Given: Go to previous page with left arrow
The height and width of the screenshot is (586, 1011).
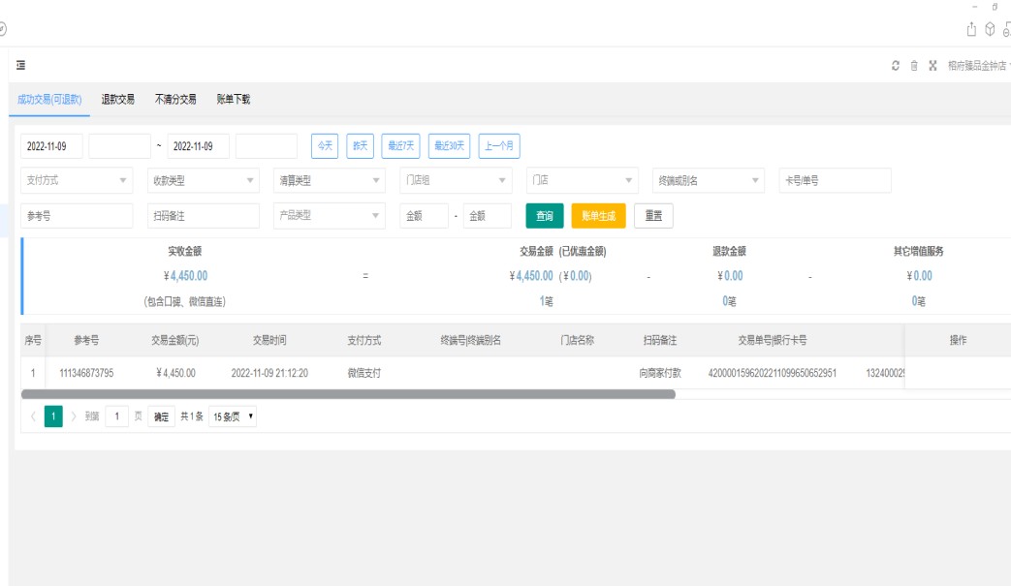Looking at the screenshot, I should click(33, 416).
